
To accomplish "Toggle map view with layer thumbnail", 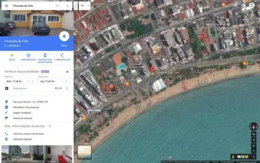I will pyautogui.click(x=84, y=152).
